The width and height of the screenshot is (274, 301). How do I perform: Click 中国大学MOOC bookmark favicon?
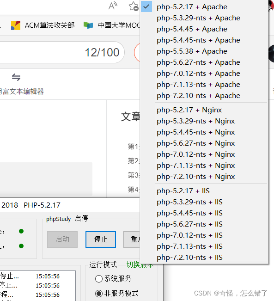88,25
